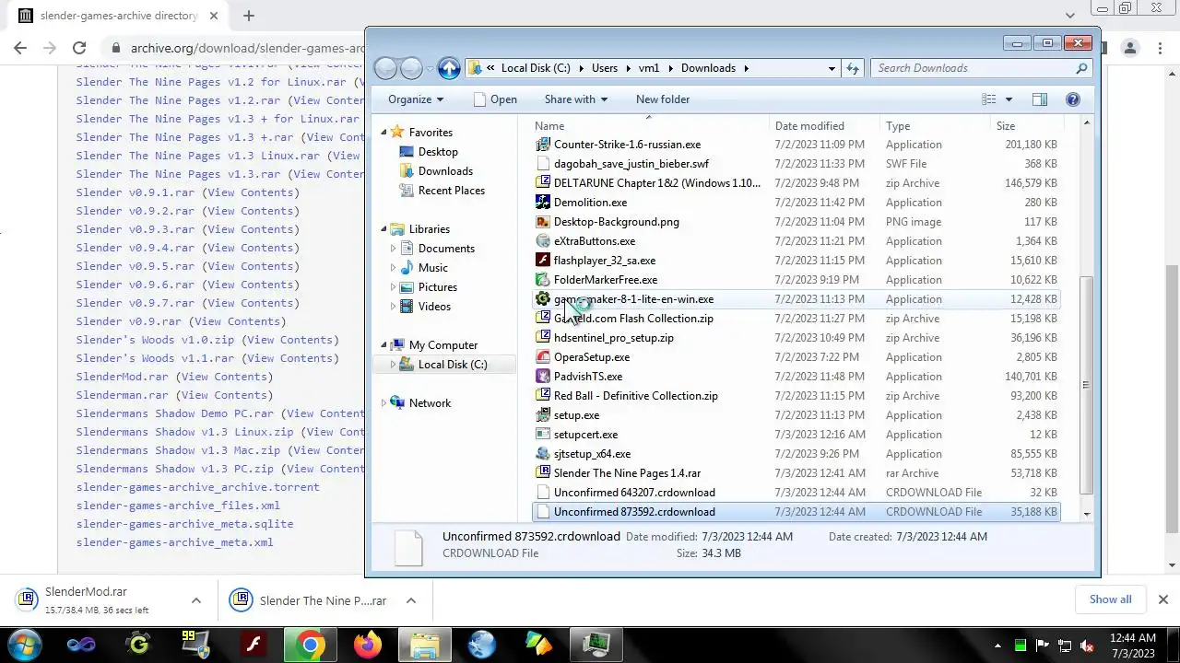
Task: Click the muted volume tray icon
Action: [x=1087, y=646]
